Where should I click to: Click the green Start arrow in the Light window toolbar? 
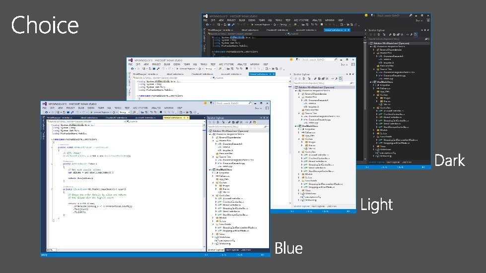pos(177,69)
